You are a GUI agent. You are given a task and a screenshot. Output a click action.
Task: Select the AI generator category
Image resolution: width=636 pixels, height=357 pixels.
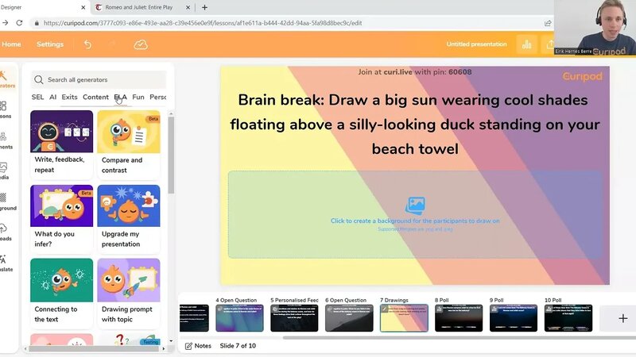coord(52,97)
